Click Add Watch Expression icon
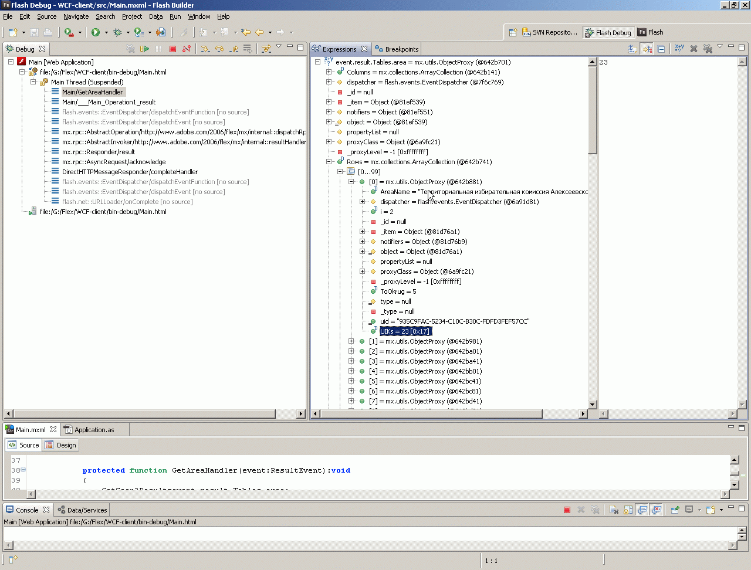This screenshot has width=751, height=570. 679,49
